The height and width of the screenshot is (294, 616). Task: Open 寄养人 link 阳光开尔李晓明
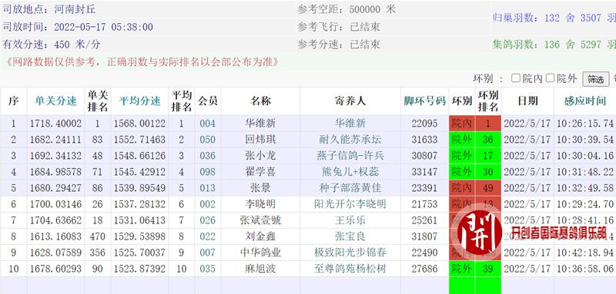[x=350, y=204]
